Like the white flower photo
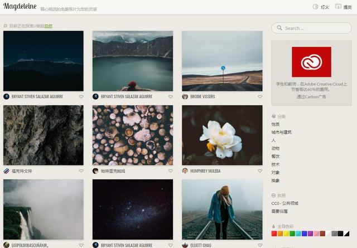The width and height of the screenshot is (357, 248). point(260,171)
